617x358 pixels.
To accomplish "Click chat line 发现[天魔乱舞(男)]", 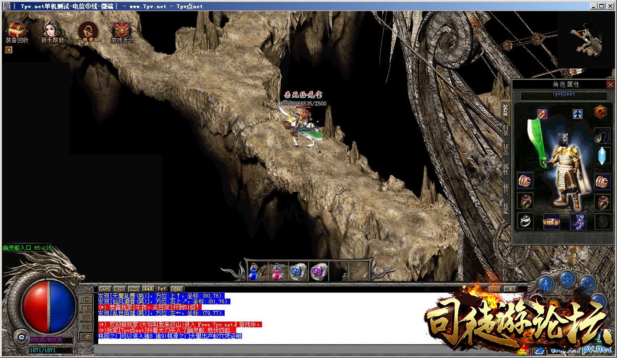I will (161, 296).
